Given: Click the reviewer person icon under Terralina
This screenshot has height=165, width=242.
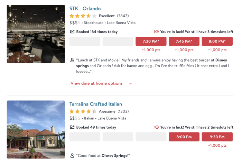Looking at the screenshot, I should click(72, 156).
